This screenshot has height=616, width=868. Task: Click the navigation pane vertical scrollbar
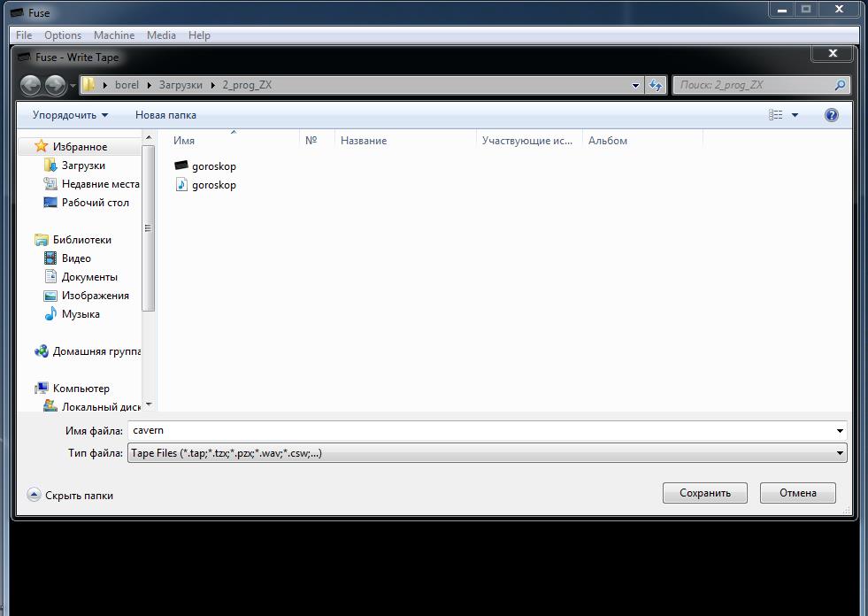pos(149,266)
